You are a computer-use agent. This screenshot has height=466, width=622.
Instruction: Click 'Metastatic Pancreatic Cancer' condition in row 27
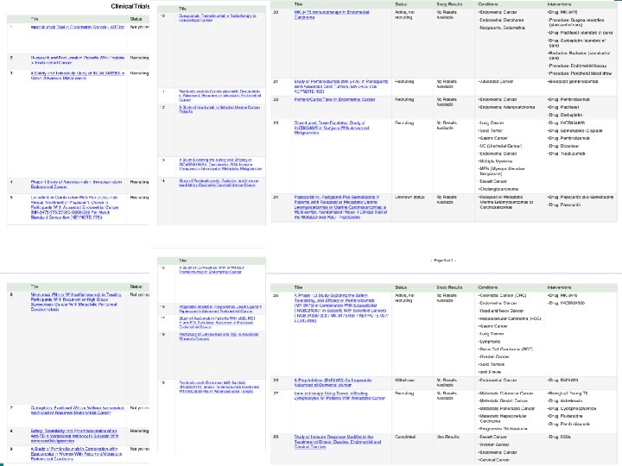click(506, 408)
